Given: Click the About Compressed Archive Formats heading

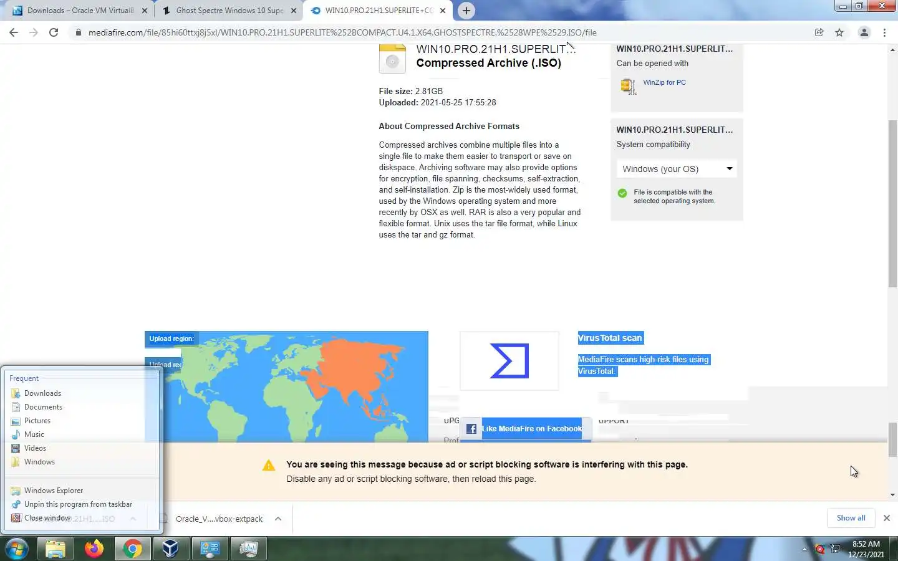Looking at the screenshot, I should click(449, 126).
